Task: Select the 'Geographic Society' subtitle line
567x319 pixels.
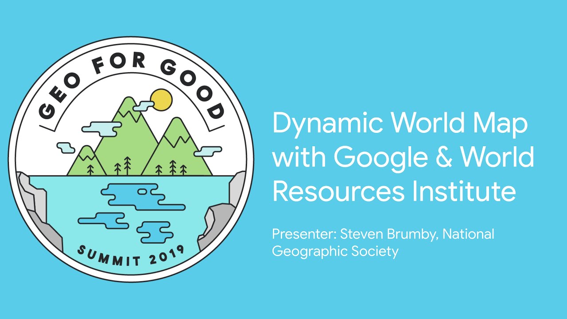Action: tap(335, 252)
